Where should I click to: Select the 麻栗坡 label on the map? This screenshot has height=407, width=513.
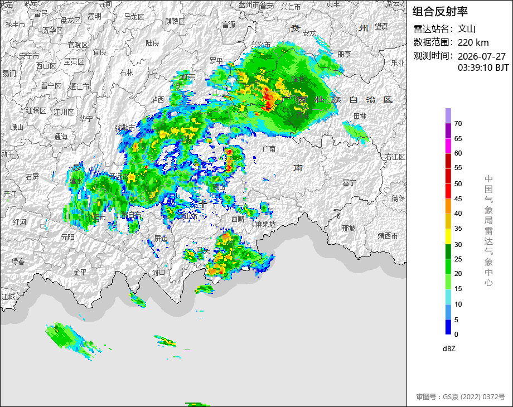(265, 224)
